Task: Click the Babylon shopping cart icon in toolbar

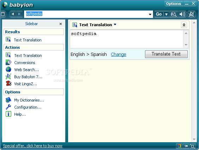Action: tap(191, 14)
